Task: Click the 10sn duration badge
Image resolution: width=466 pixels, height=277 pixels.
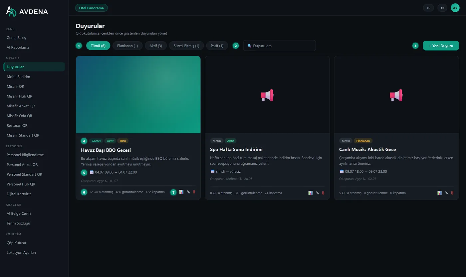Action: coord(123,141)
